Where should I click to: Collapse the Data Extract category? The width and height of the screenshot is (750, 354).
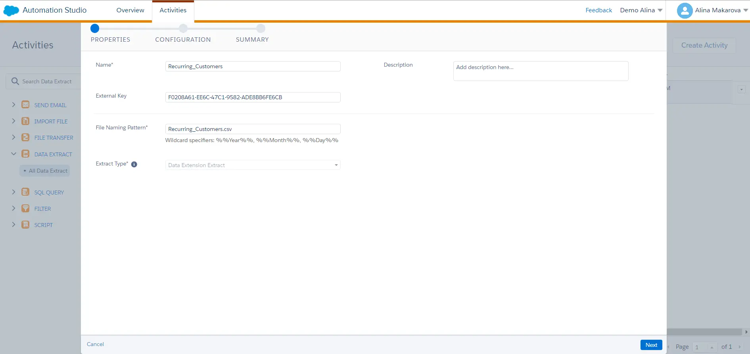pyautogui.click(x=13, y=154)
